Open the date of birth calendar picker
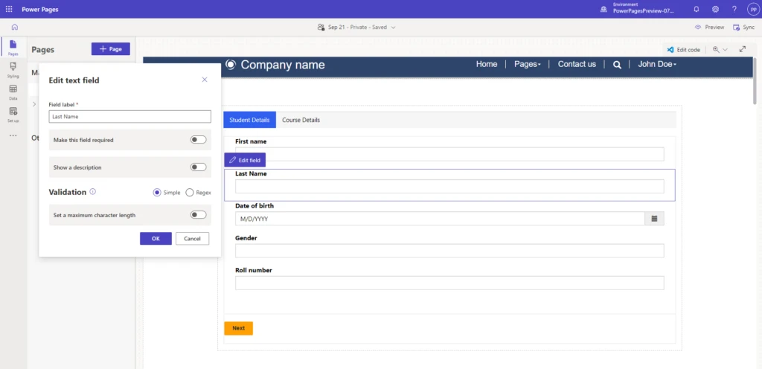 pyautogui.click(x=654, y=219)
